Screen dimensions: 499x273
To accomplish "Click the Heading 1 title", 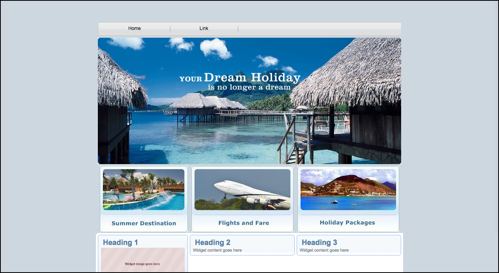I will point(120,243).
